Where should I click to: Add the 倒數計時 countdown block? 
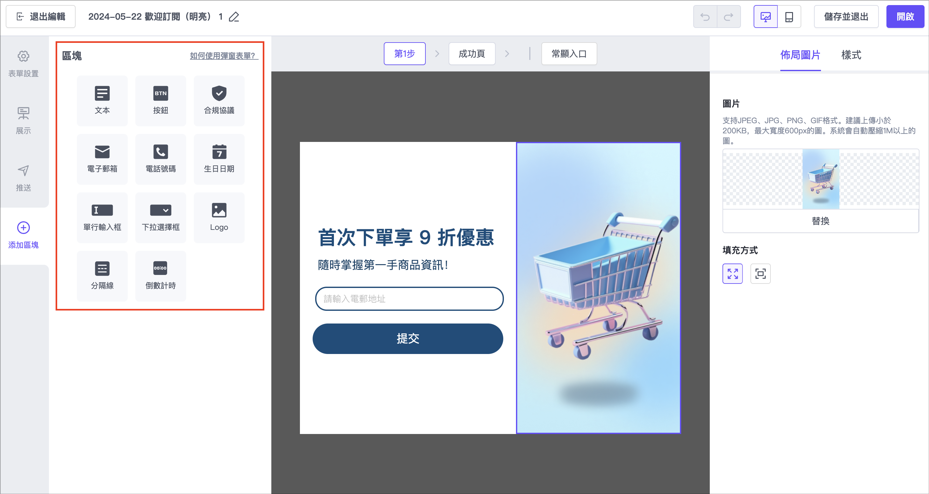[x=160, y=276]
